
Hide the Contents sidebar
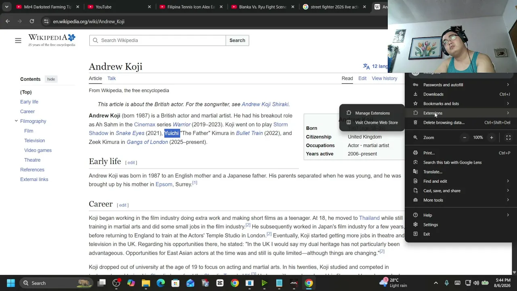point(51,79)
